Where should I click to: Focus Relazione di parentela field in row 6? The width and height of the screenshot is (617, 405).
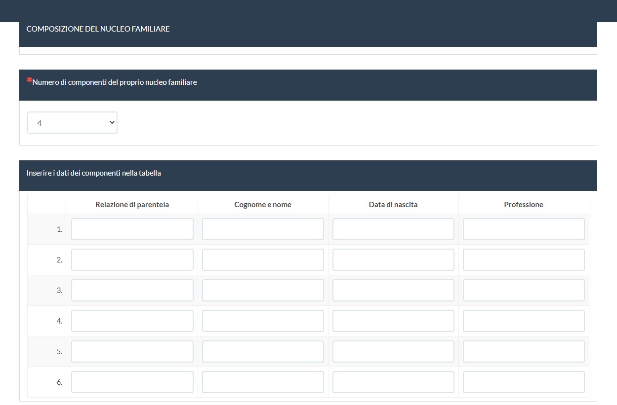(132, 382)
